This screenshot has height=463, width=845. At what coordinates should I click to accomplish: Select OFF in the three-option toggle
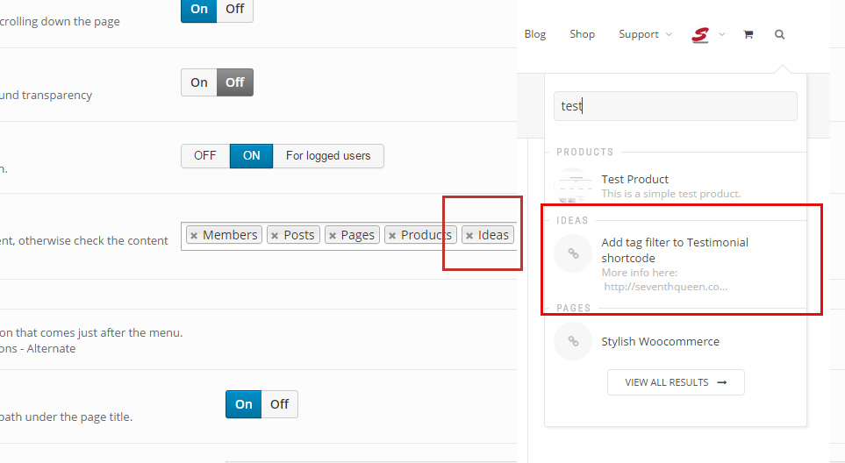pyautogui.click(x=205, y=156)
